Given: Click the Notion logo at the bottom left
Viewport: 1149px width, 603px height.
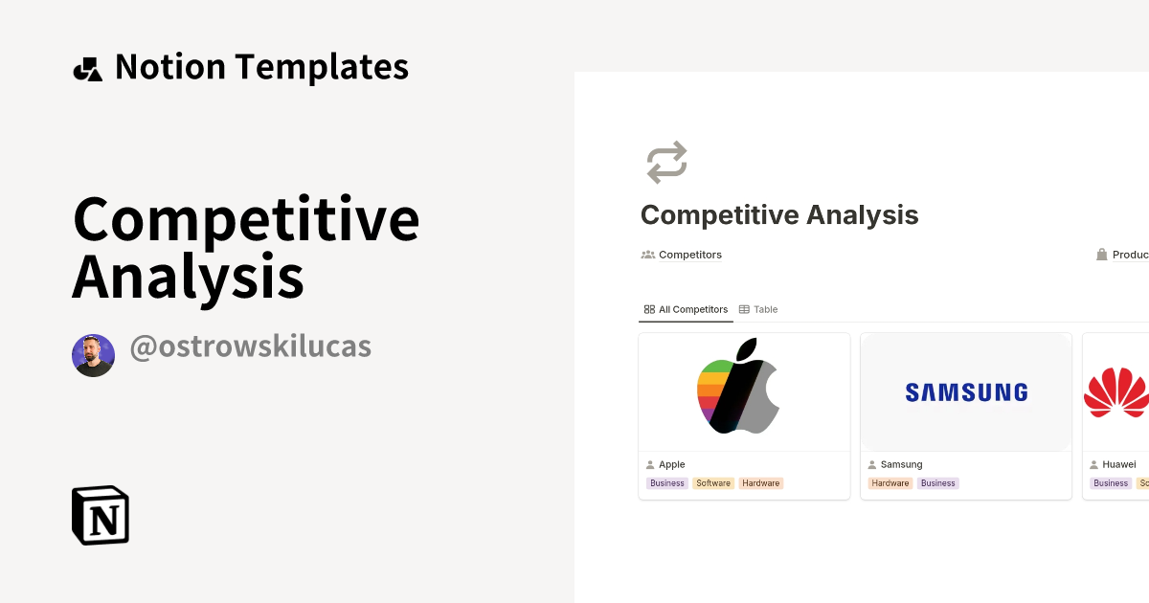Looking at the screenshot, I should tap(100, 515).
